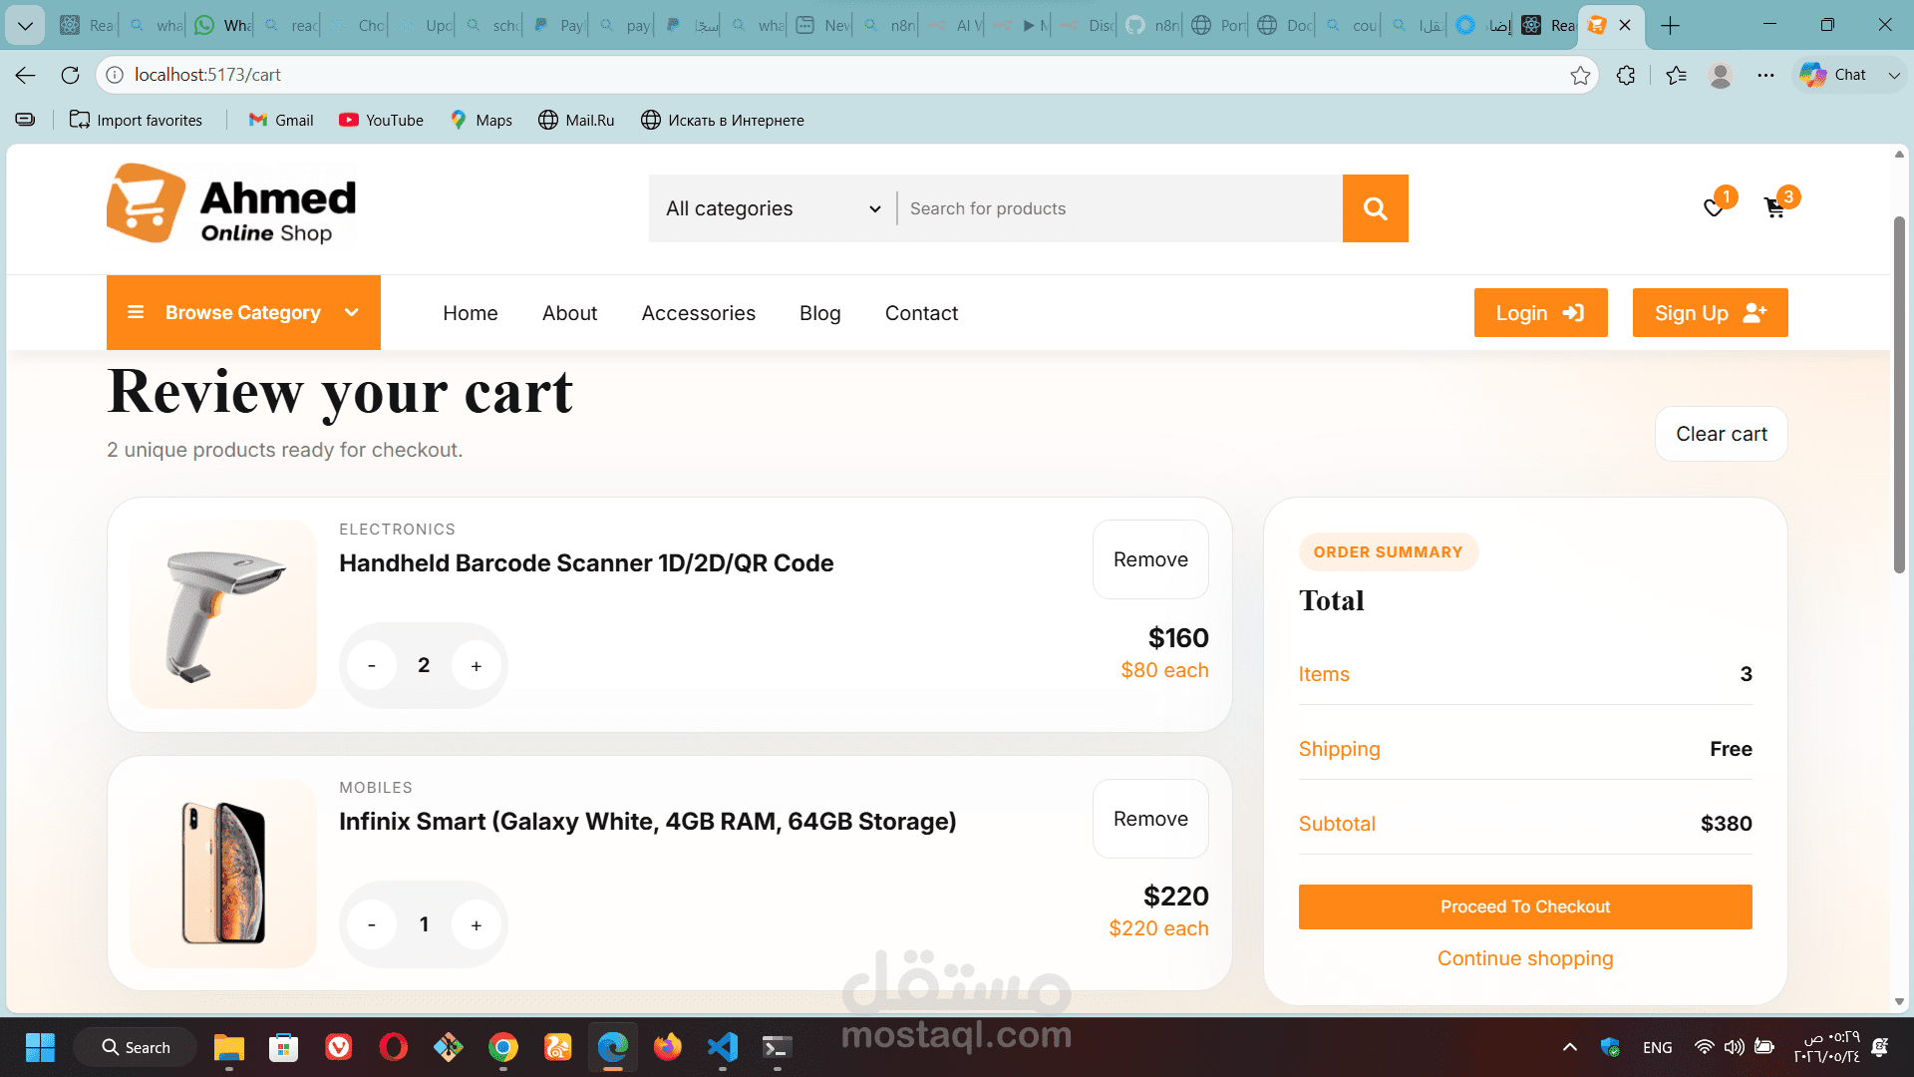View site information icon in address bar
This screenshot has height=1077, width=1914.
tap(115, 75)
